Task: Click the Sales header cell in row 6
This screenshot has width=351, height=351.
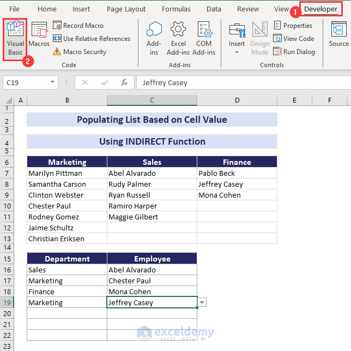Action: point(152,162)
